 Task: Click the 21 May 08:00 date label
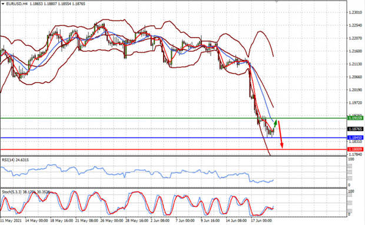[87, 220]
